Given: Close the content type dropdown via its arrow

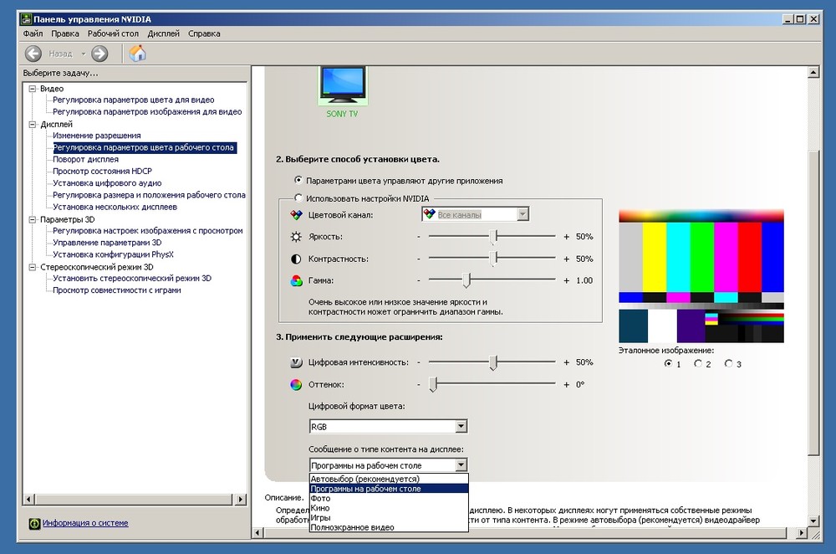Looking at the screenshot, I should 461,464.
